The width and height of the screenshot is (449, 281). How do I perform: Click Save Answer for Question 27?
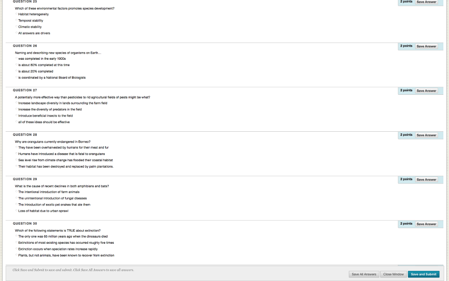[426, 90]
